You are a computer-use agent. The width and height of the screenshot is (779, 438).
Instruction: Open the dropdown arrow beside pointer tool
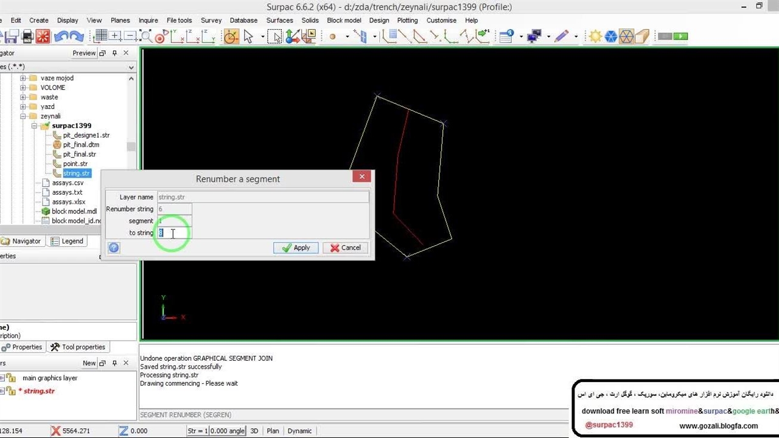coord(262,36)
